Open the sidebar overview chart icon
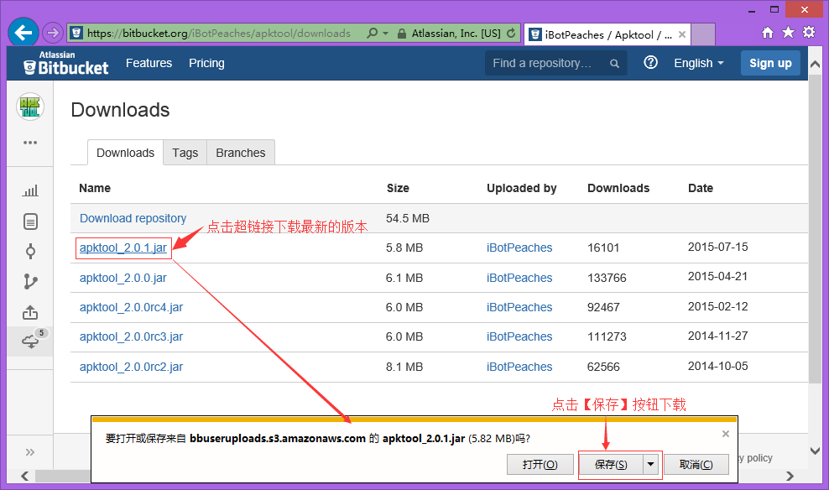Screen dimensions: 829x490 (x=30, y=190)
